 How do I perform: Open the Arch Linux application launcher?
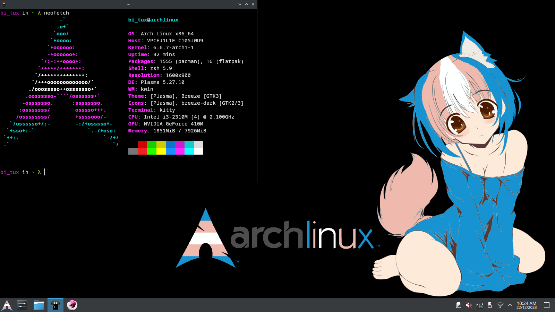(x=7, y=305)
